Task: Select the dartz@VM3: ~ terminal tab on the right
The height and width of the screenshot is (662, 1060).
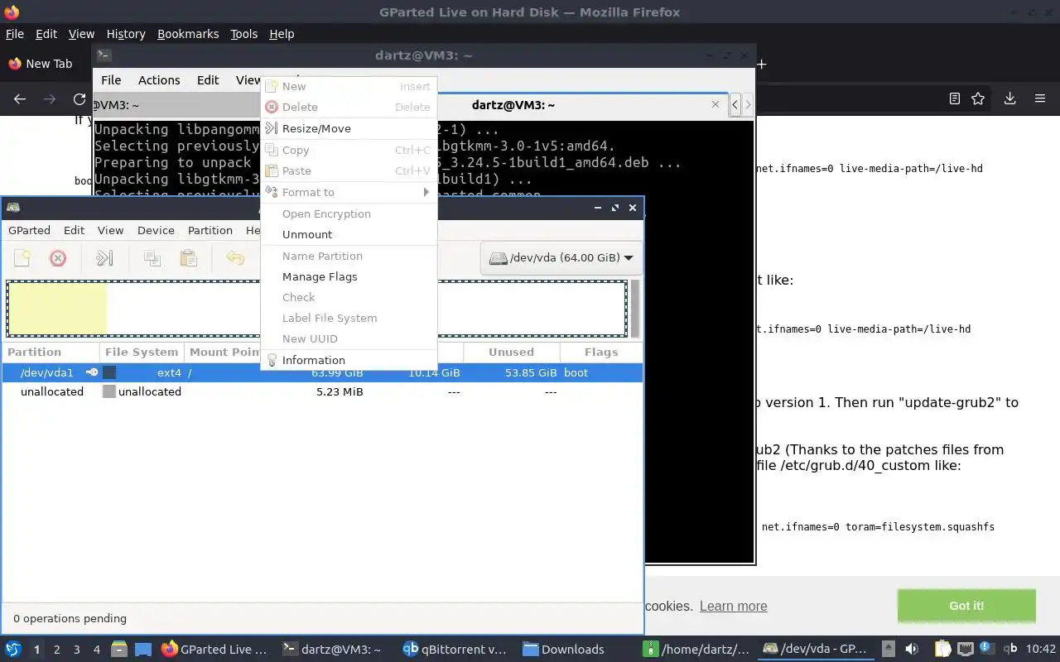Action: (513, 105)
